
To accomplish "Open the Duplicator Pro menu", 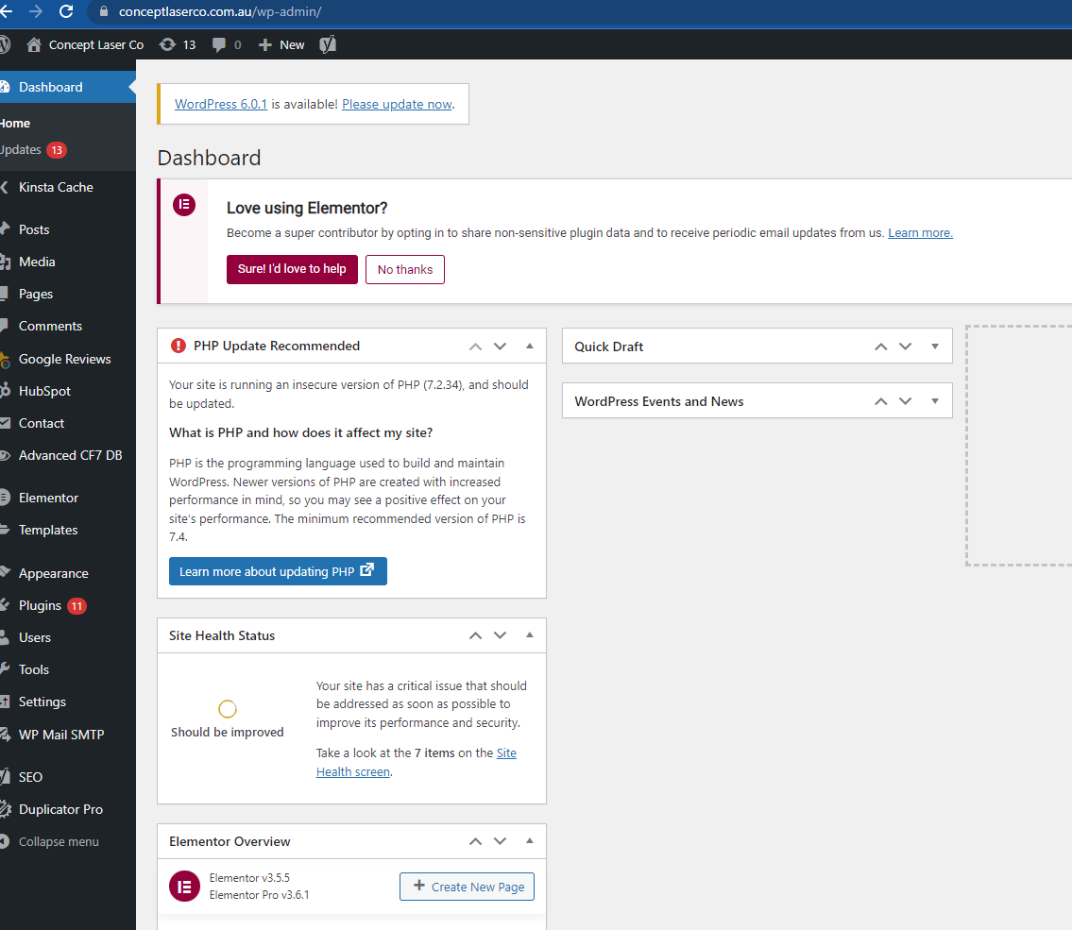I will click(68, 809).
